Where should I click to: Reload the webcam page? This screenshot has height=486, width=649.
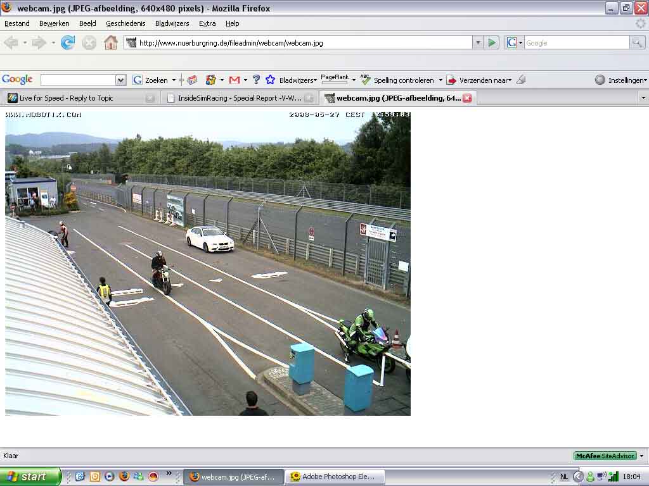coord(68,42)
